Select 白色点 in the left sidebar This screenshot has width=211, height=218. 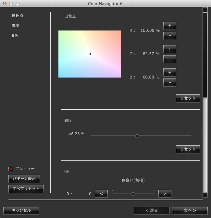pyautogui.click(x=18, y=15)
